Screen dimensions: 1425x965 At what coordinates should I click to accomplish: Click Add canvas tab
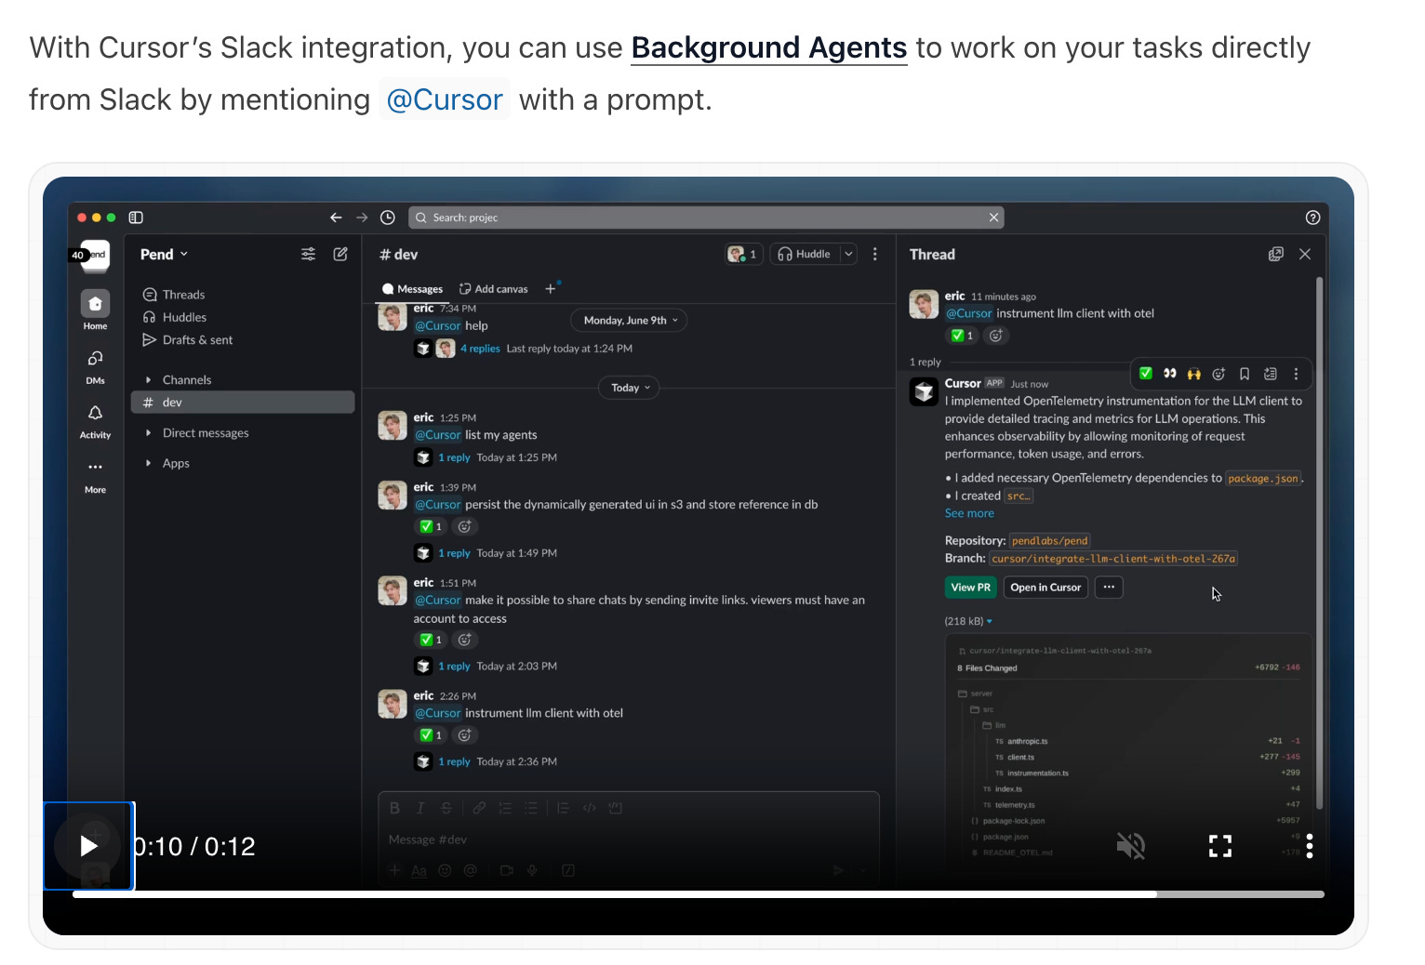coord(493,289)
